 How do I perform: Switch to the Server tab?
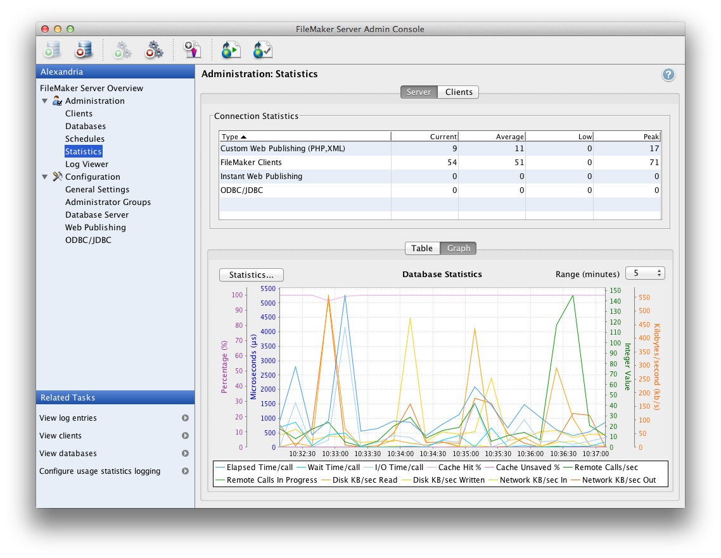(418, 92)
